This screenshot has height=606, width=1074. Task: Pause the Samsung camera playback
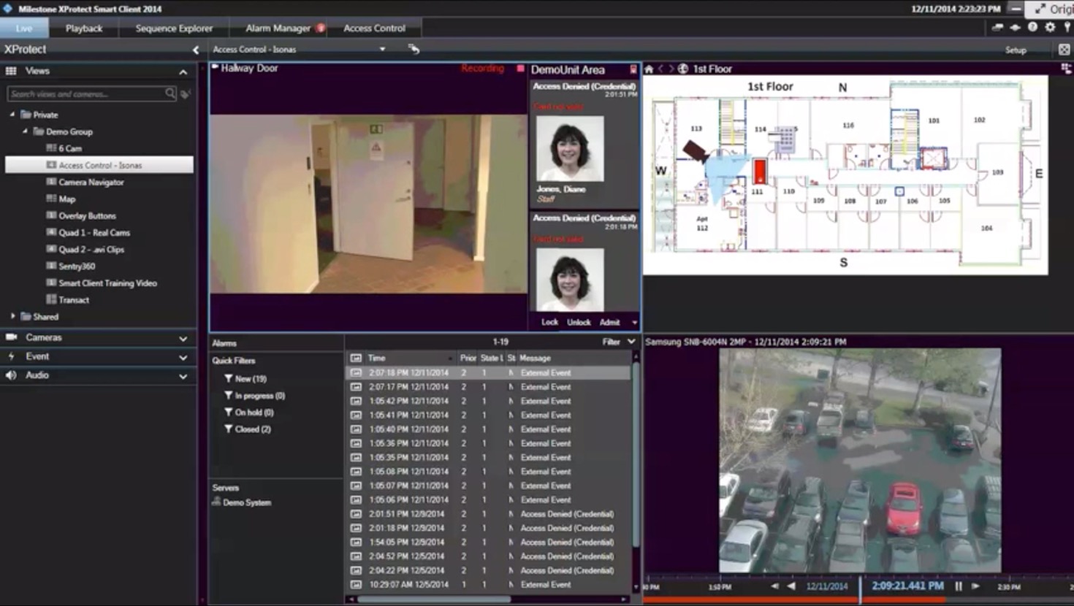[958, 586]
